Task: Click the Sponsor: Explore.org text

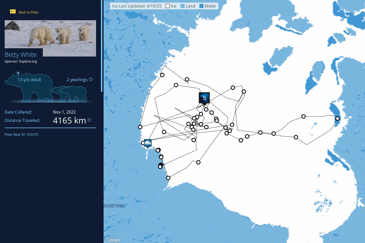Action: (x=21, y=61)
